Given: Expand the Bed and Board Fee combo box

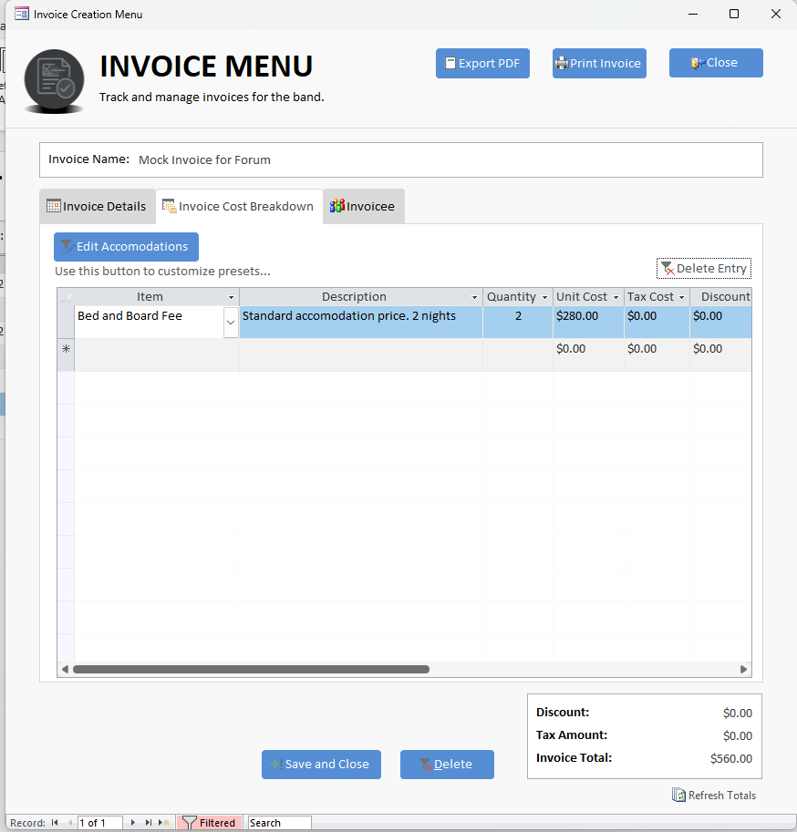Looking at the screenshot, I should pos(231,322).
